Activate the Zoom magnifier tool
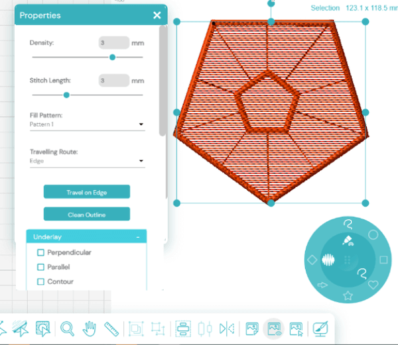Viewport: 398px width, 345px height. tap(67, 328)
